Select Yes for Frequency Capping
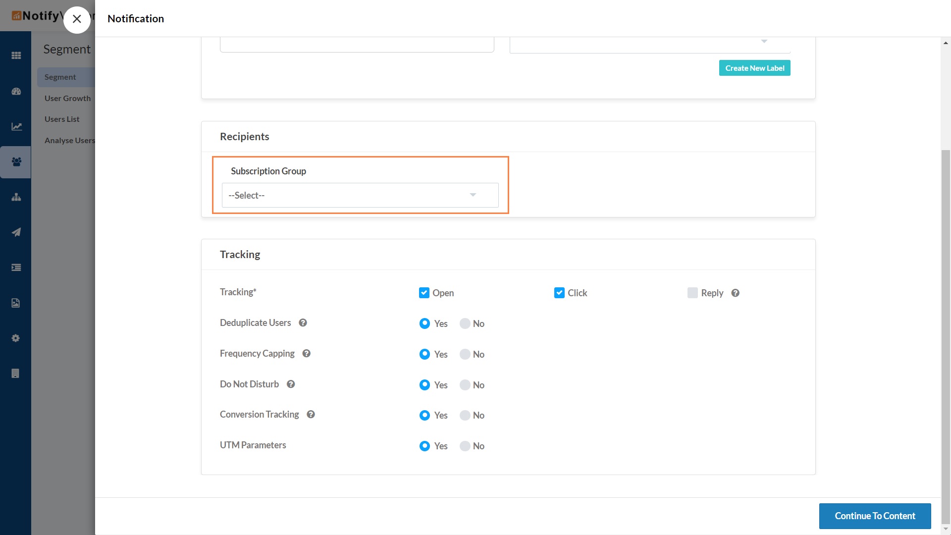Viewport: 951px width, 535px height. click(424, 354)
